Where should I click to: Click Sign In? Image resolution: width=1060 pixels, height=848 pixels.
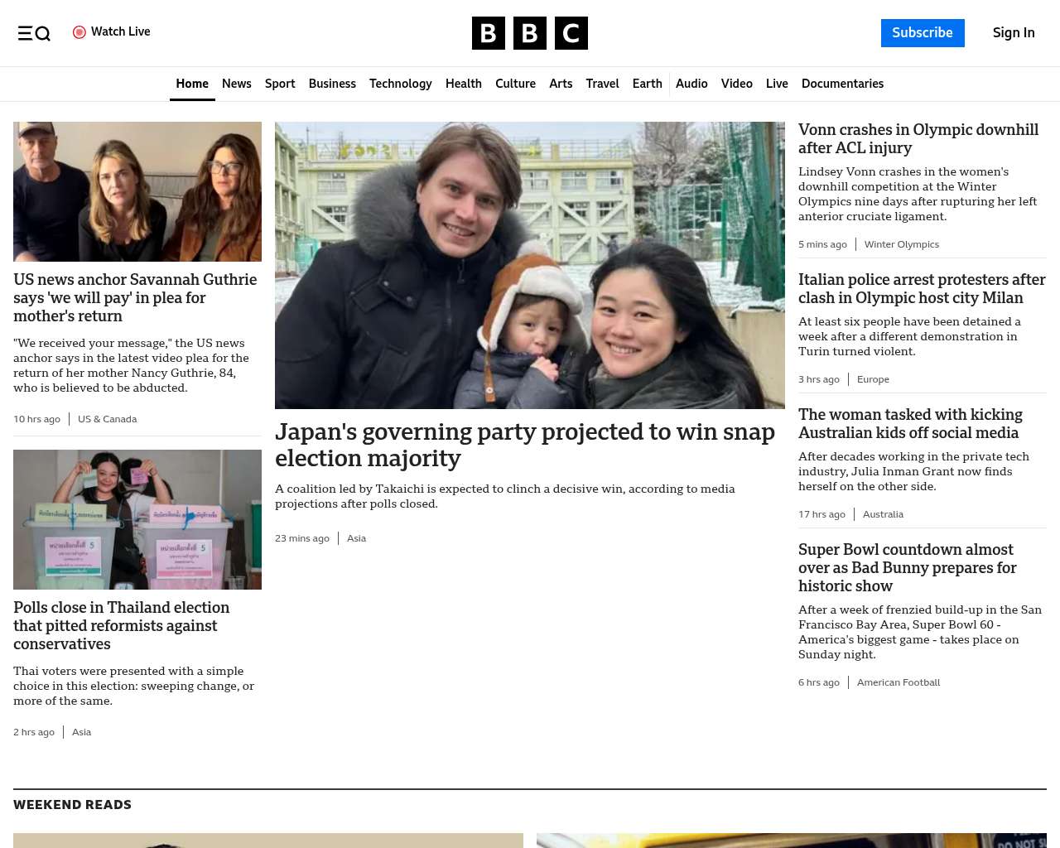point(1013,33)
